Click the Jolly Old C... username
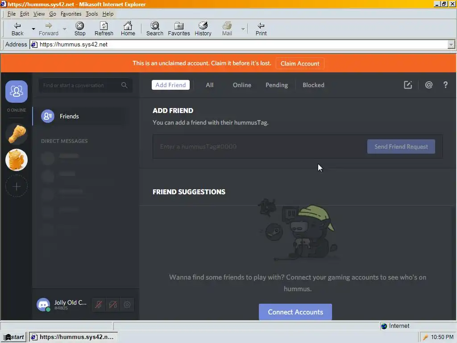457x343 pixels. click(70, 302)
